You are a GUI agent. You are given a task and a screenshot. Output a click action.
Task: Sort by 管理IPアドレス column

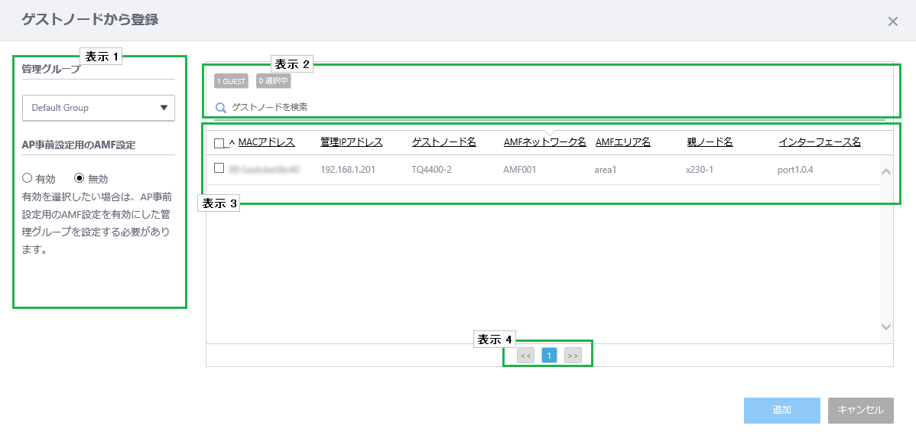[352, 142]
